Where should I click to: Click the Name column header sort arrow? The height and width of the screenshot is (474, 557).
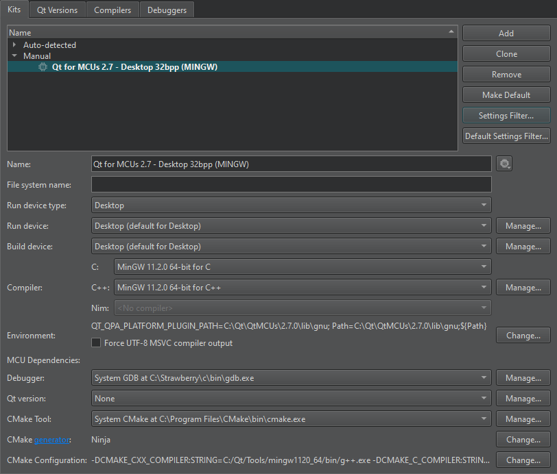tap(451, 32)
